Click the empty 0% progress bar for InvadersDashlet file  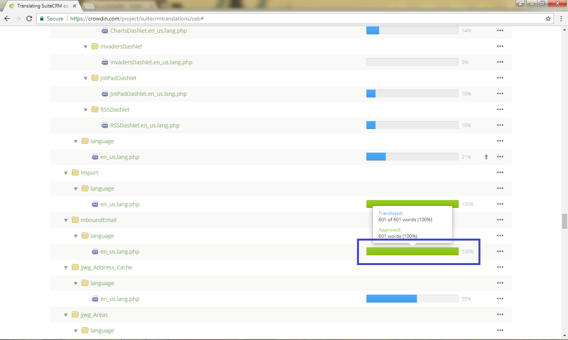[413, 62]
